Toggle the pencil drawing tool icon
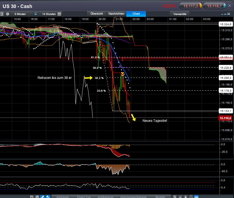234x198 pixels. pos(42,197)
